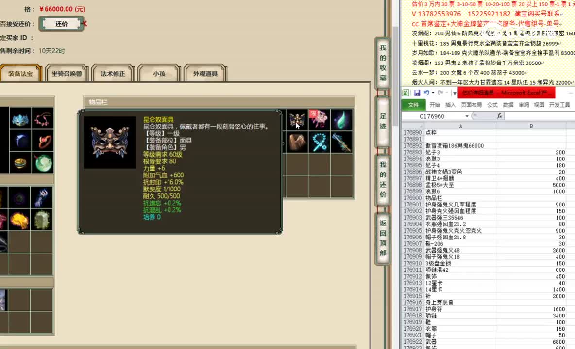This screenshot has width=575, height=349.
Task: Expand the Excel Name Box dropdown
Action: [x=467, y=116]
